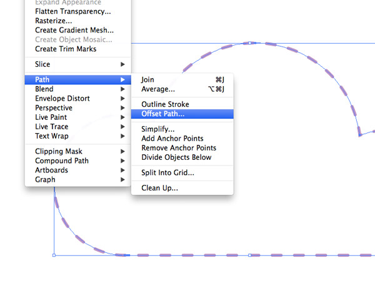This screenshot has width=375, height=281.
Task: Select the Rasterize menu entry
Action: [77, 21]
